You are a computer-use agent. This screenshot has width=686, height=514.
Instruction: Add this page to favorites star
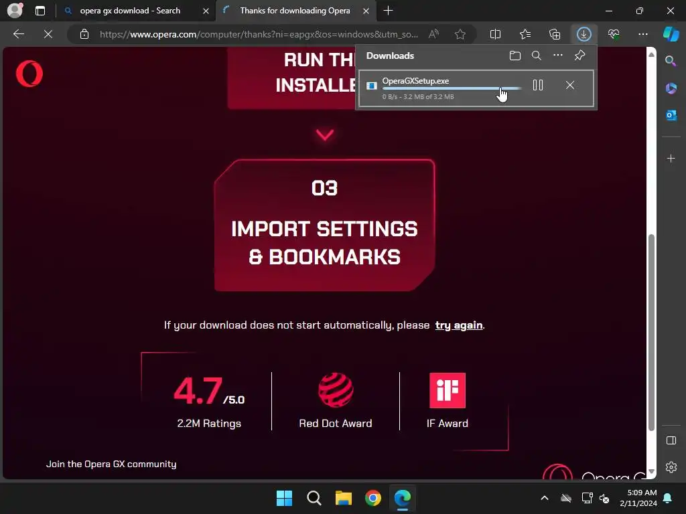[x=460, y=34]
